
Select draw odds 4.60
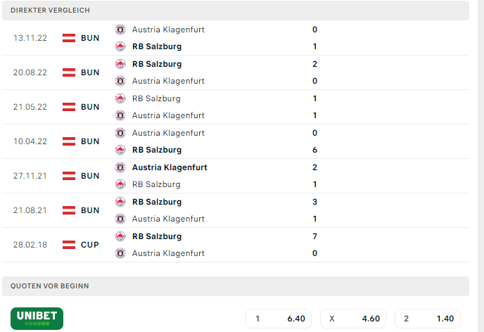point(353,319)
